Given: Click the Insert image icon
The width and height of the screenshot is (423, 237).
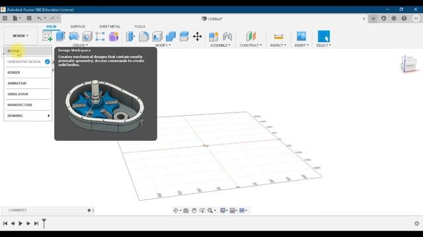Looking at the screenshot, I should tap(301, 36).
